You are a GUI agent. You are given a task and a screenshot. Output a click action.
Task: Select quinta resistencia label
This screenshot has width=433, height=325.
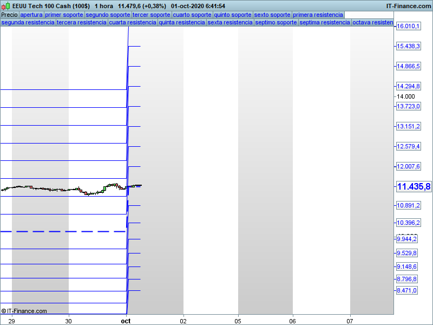point(182,22)
